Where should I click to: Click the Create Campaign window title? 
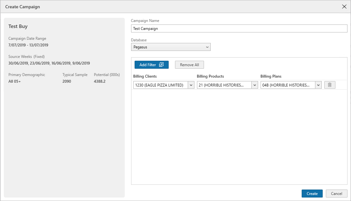(23, 7)
